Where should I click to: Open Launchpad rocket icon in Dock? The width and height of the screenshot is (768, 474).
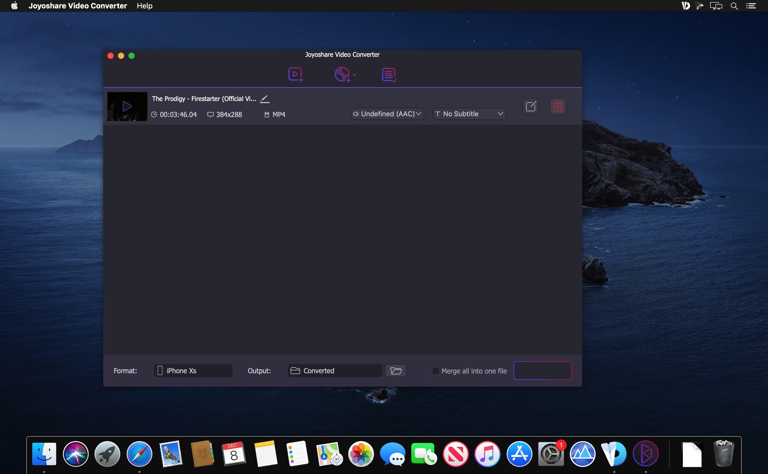tap(107, 454)
